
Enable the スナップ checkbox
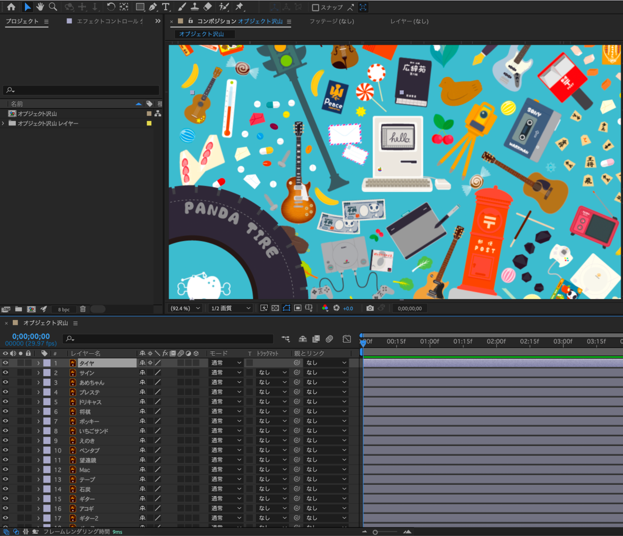point(315,7)
